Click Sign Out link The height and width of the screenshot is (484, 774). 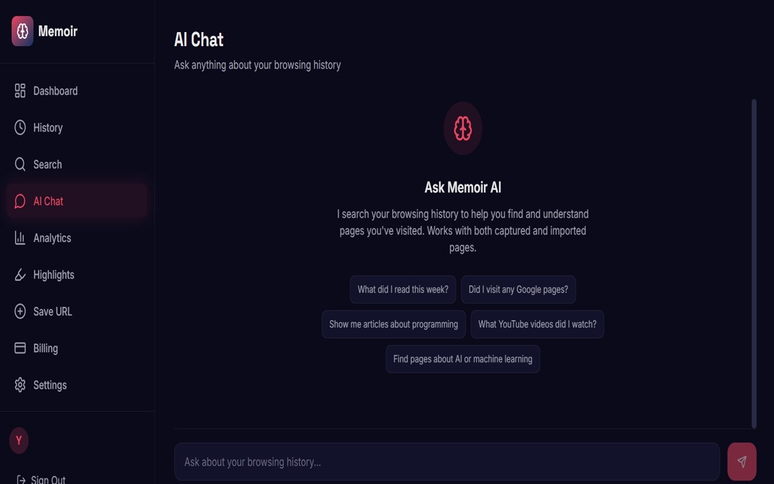point(47,479)
